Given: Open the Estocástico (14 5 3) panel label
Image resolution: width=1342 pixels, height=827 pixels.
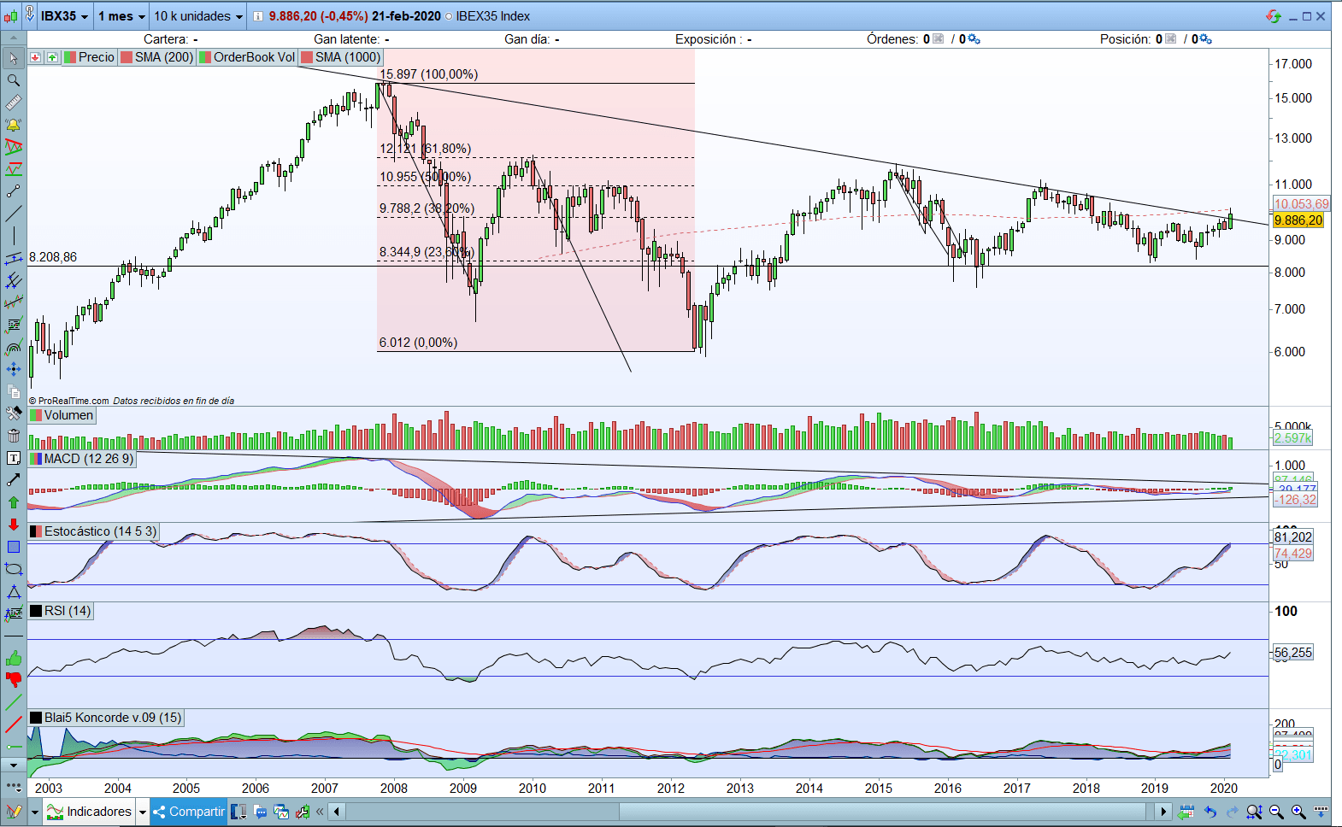Looking at the screenshot, I should pos(94,531).
